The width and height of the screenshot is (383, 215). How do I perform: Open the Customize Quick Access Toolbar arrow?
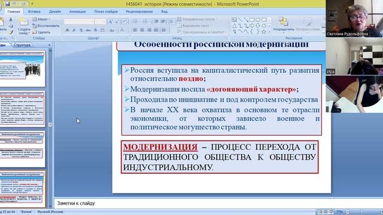(32, 4)
